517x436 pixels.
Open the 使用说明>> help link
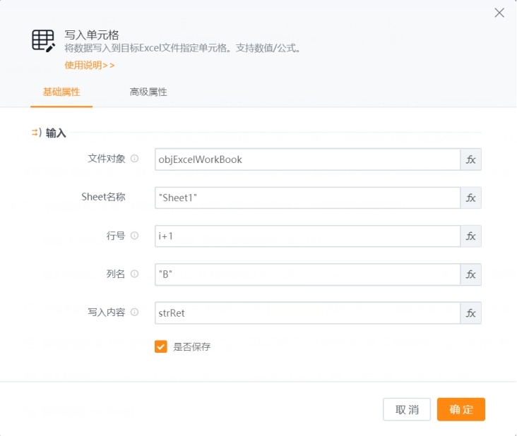tap(90, 65)
